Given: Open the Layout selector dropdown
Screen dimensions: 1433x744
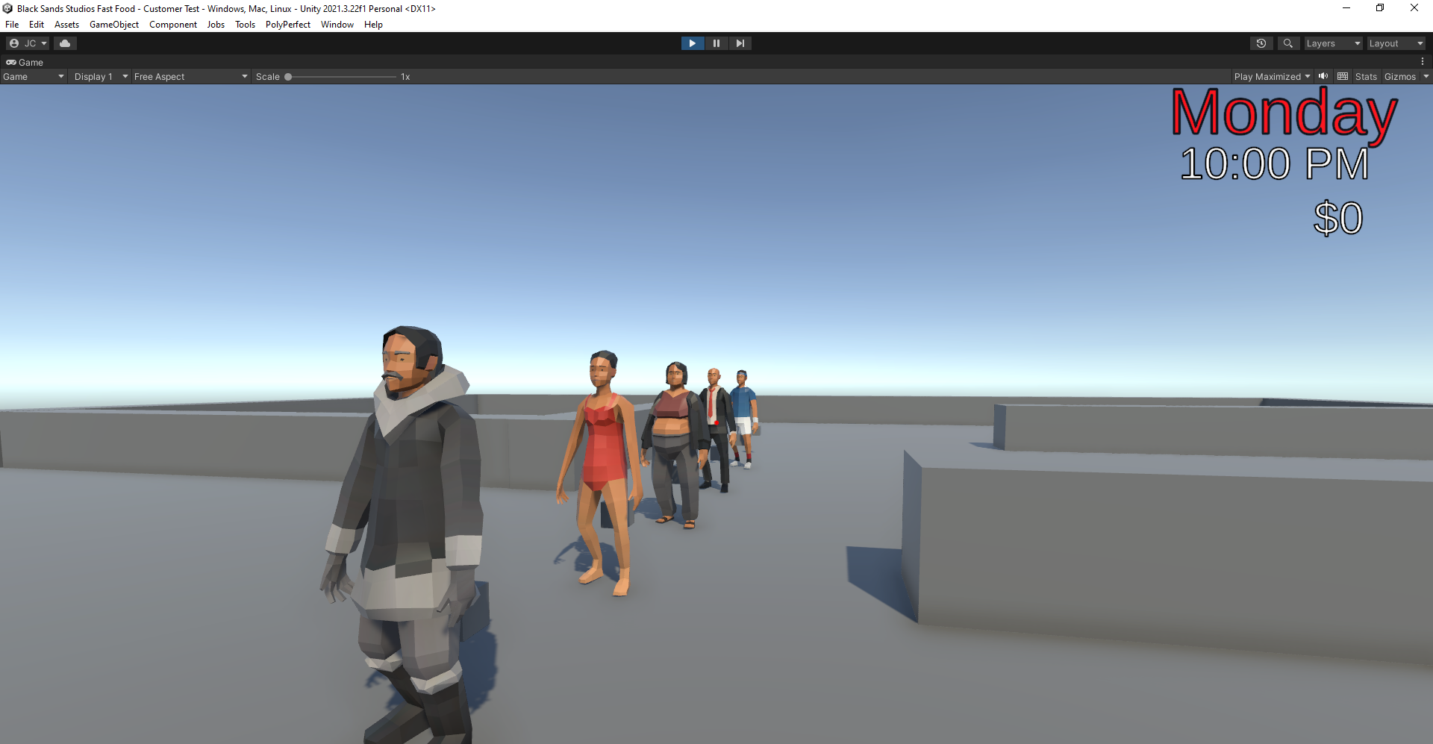Looking at the screenshot, I should point(1396,43).
